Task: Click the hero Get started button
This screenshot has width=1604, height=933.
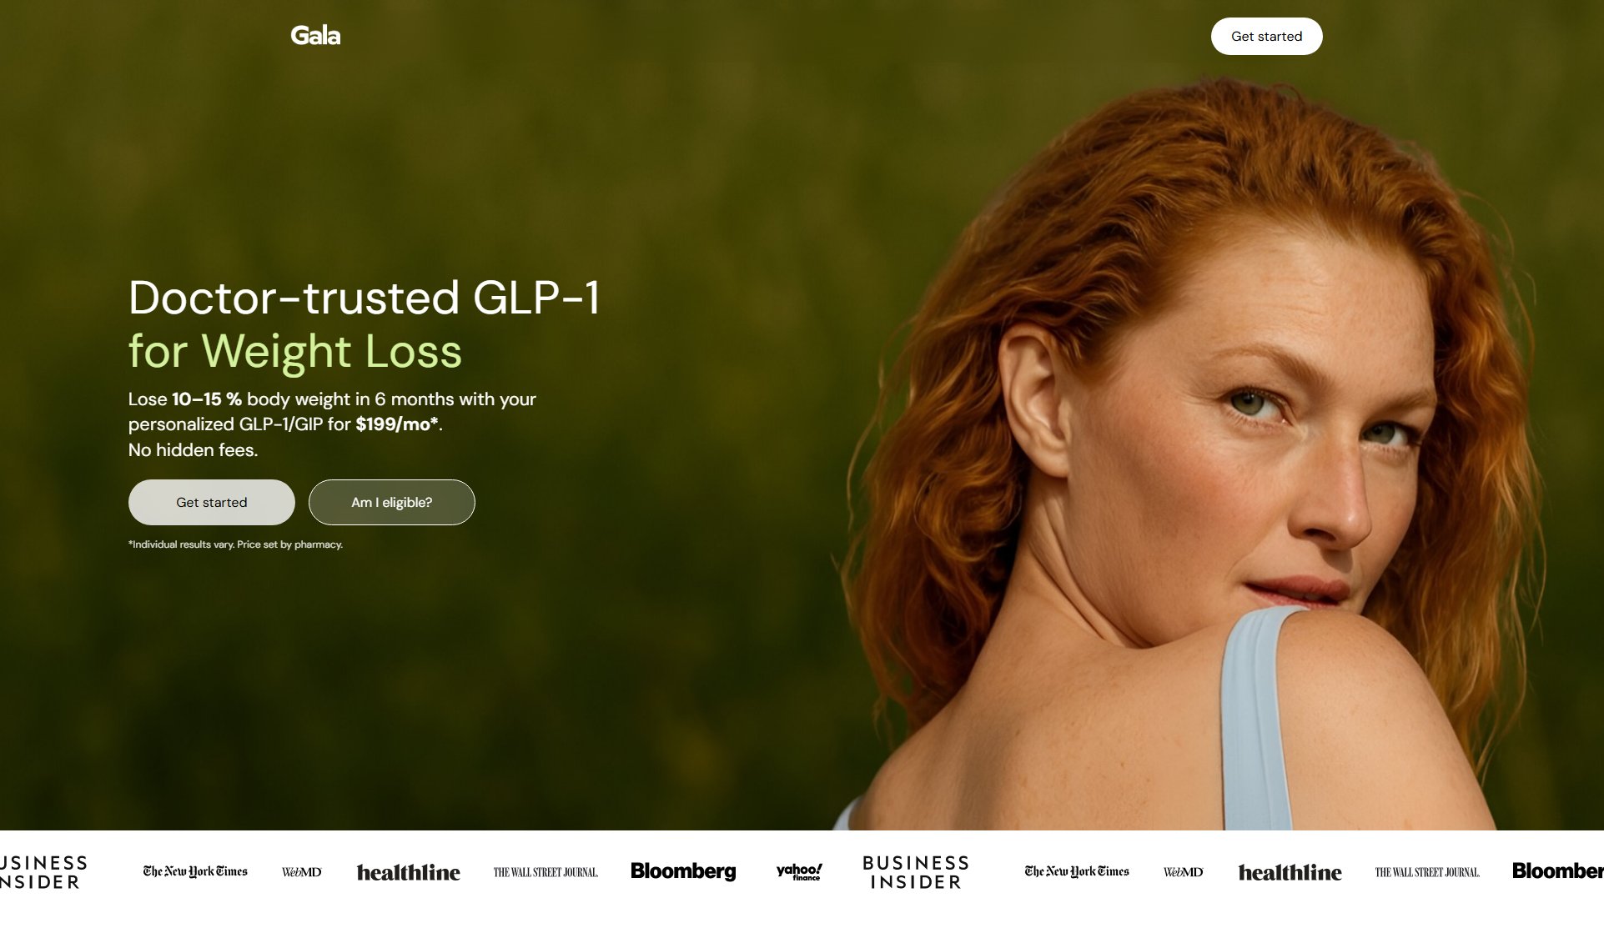Action: [212, 502]
